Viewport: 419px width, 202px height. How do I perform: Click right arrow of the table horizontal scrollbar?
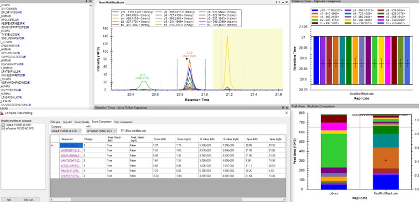pos(284,199)
